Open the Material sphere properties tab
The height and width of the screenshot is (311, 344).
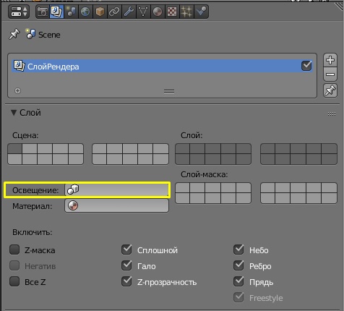(158, 12)
